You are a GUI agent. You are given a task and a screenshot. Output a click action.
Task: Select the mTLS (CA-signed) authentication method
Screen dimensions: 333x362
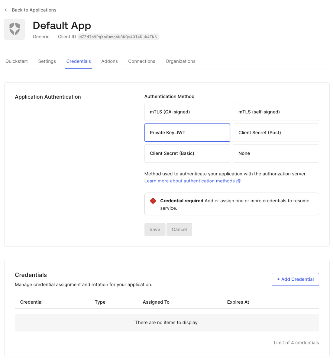tap(187, 112)
